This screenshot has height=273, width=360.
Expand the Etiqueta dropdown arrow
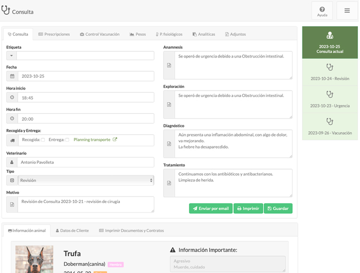[x=12, y=55]
